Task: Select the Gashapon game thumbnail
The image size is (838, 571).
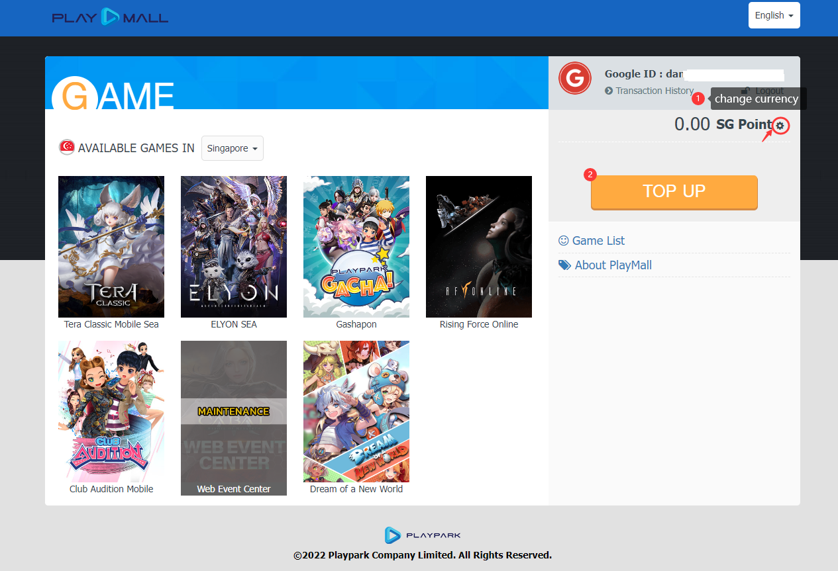Action: [356, 247]
